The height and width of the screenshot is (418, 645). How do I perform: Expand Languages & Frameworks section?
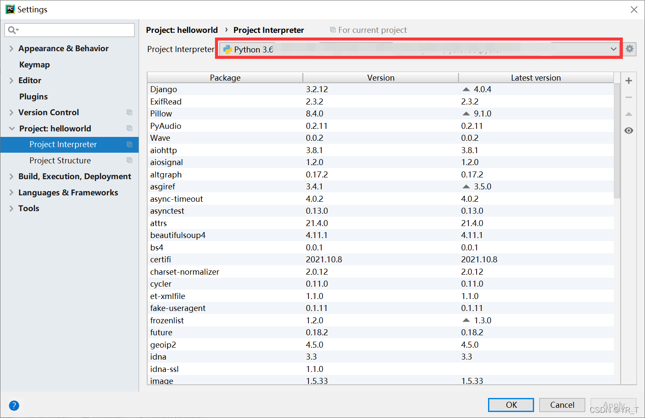11,192
